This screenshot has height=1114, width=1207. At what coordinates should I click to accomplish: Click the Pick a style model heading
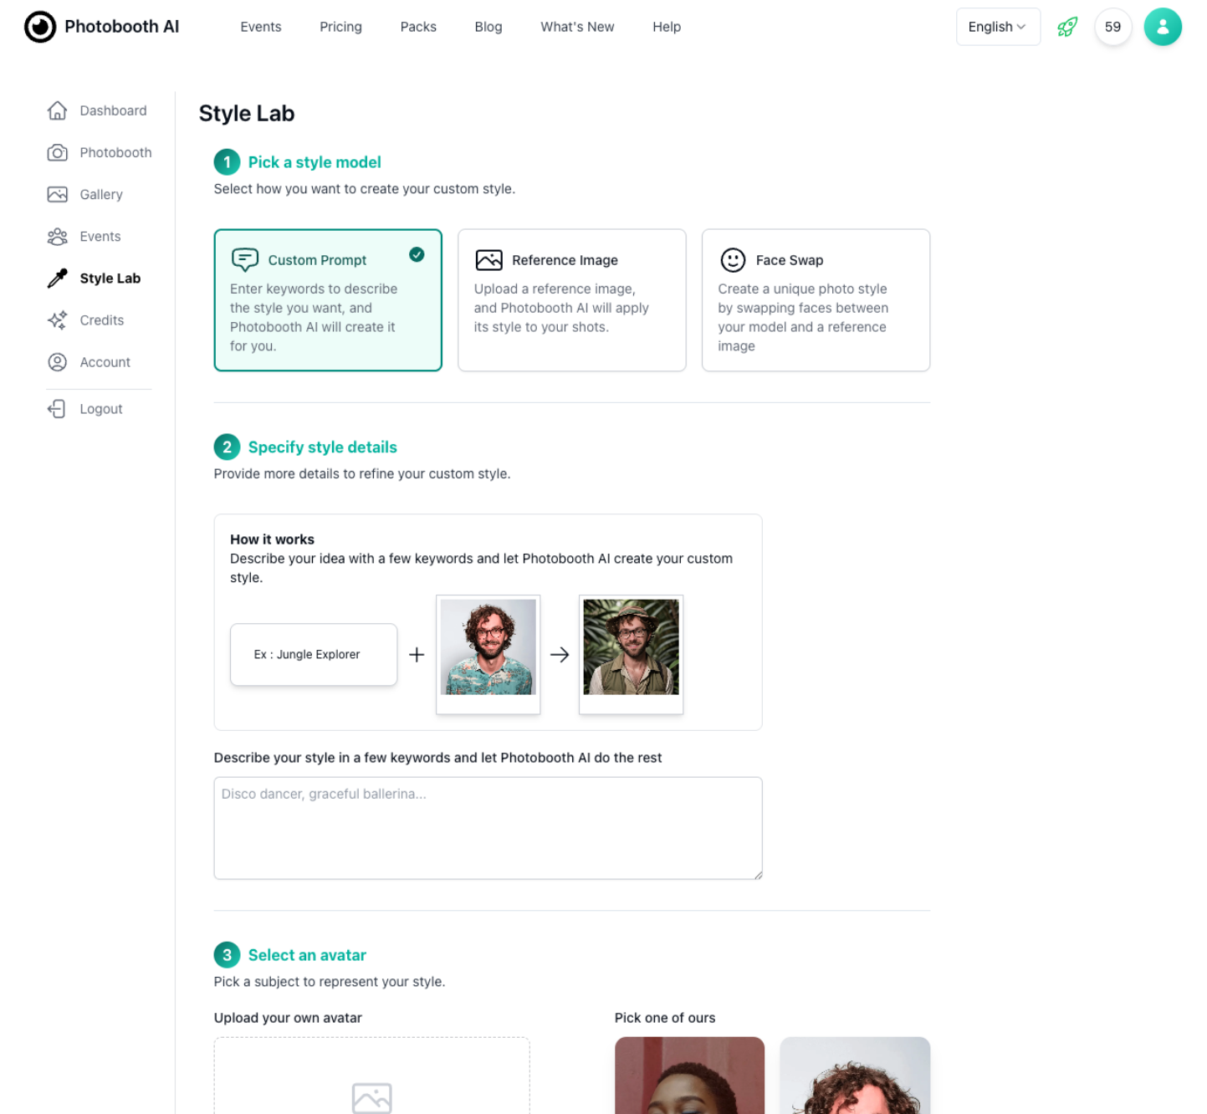[x=315, y=162]
